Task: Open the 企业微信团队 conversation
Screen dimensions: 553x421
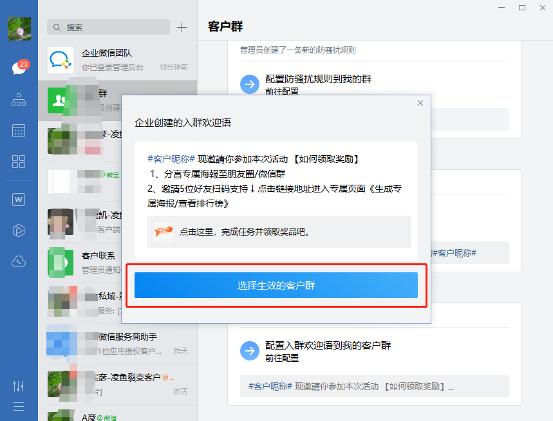Action: (117, 59)
